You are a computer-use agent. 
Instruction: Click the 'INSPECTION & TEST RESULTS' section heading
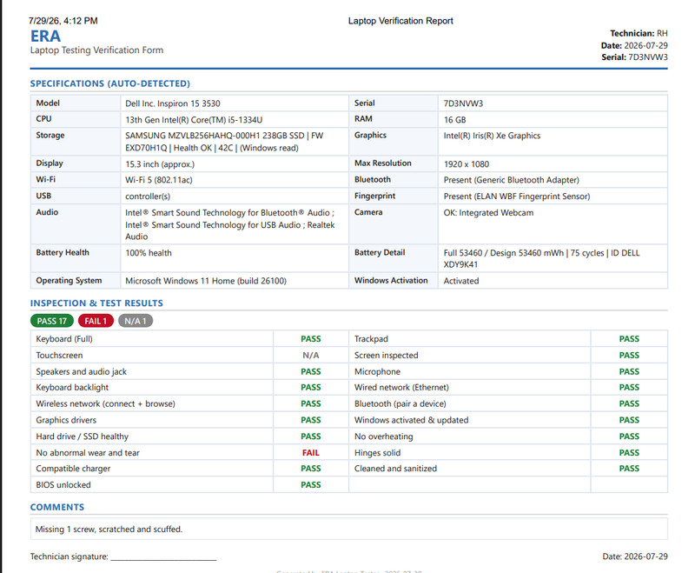(96, 303)
